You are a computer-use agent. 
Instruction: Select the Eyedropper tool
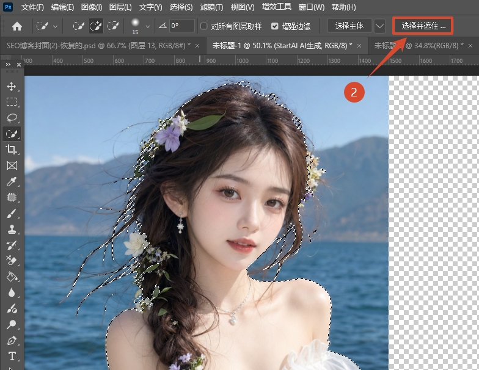[x=12, y=181]
